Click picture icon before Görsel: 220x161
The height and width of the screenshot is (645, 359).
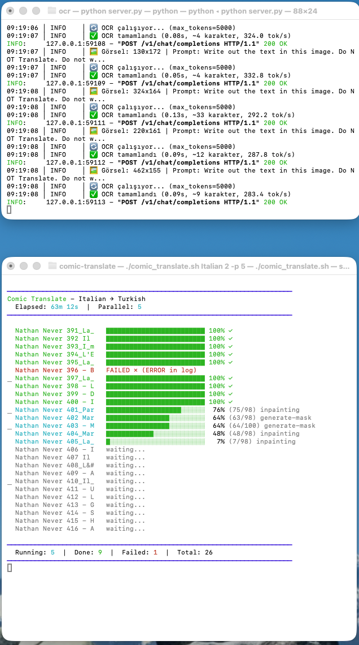pyautogui.click(x=94, y=130)
